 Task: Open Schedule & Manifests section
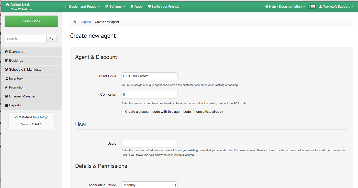31,69
